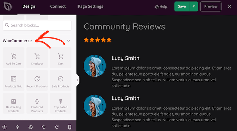Focus the Search blocks field
The width and height of the screenshot is (237, 131).
37,25
